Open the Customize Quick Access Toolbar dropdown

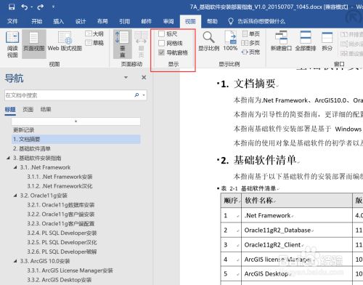click(53, 7)
